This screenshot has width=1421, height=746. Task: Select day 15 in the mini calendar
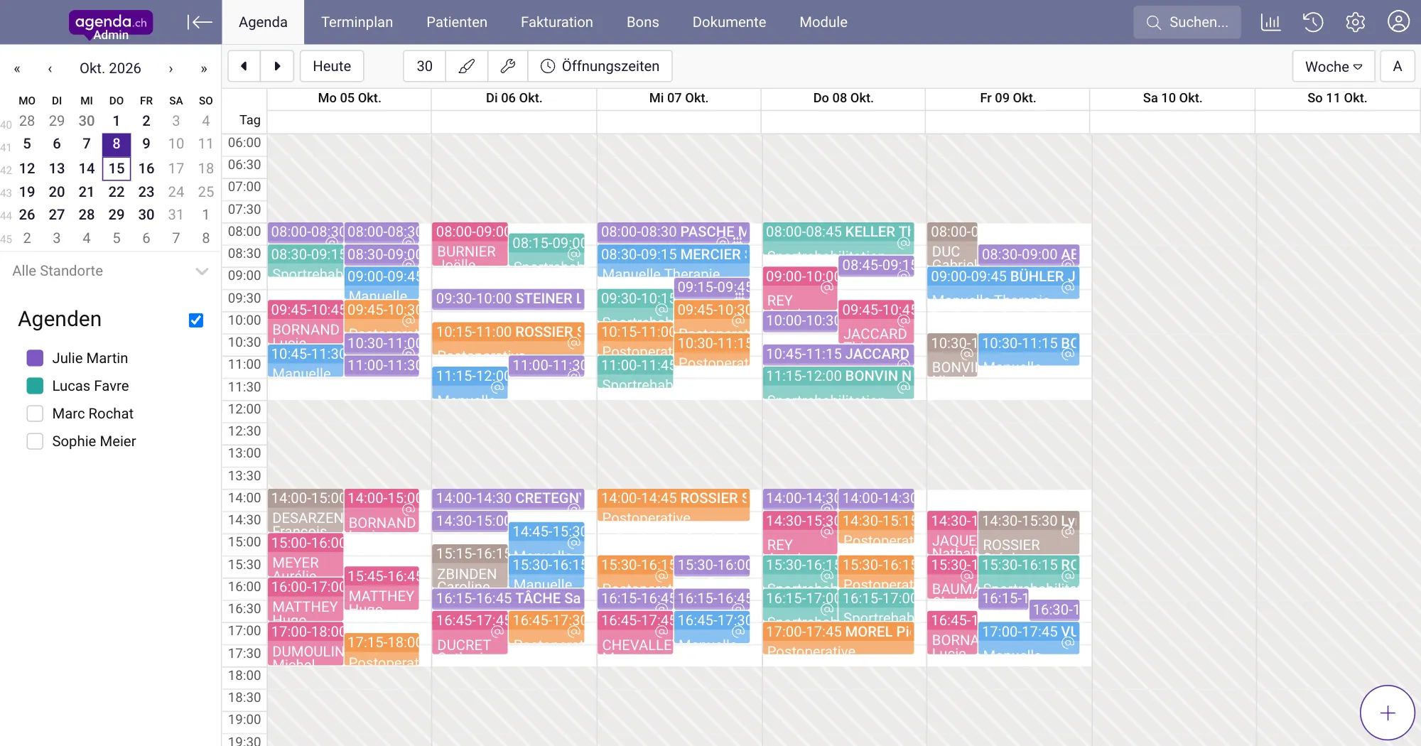coord(117,168)
